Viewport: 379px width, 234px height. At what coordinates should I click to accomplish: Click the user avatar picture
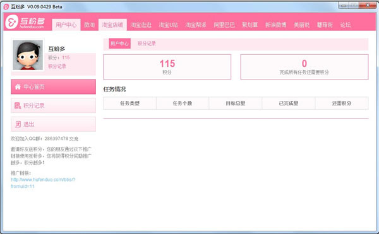28,55
